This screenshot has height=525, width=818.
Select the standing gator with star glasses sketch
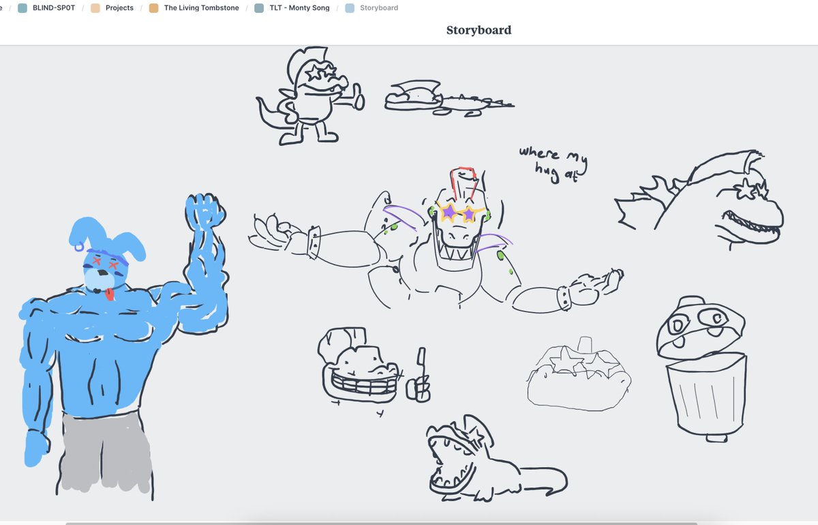coord(310,95)
